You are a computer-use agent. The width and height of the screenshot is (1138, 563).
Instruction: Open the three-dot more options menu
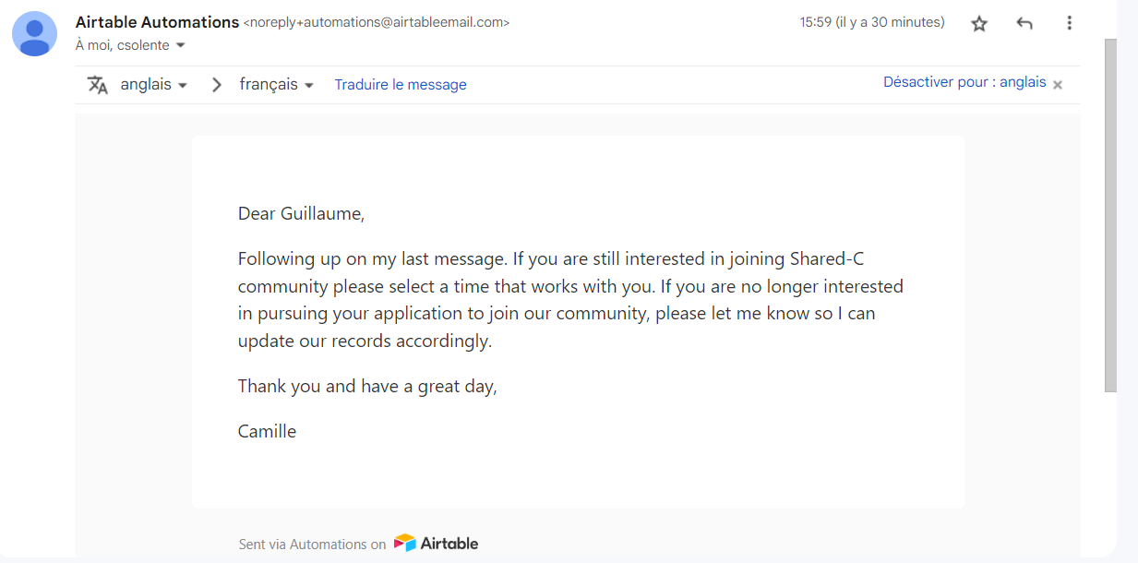[x=1069, y=23]
